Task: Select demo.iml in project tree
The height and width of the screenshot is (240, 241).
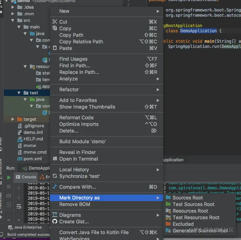Action: click(x=30, y=132)
